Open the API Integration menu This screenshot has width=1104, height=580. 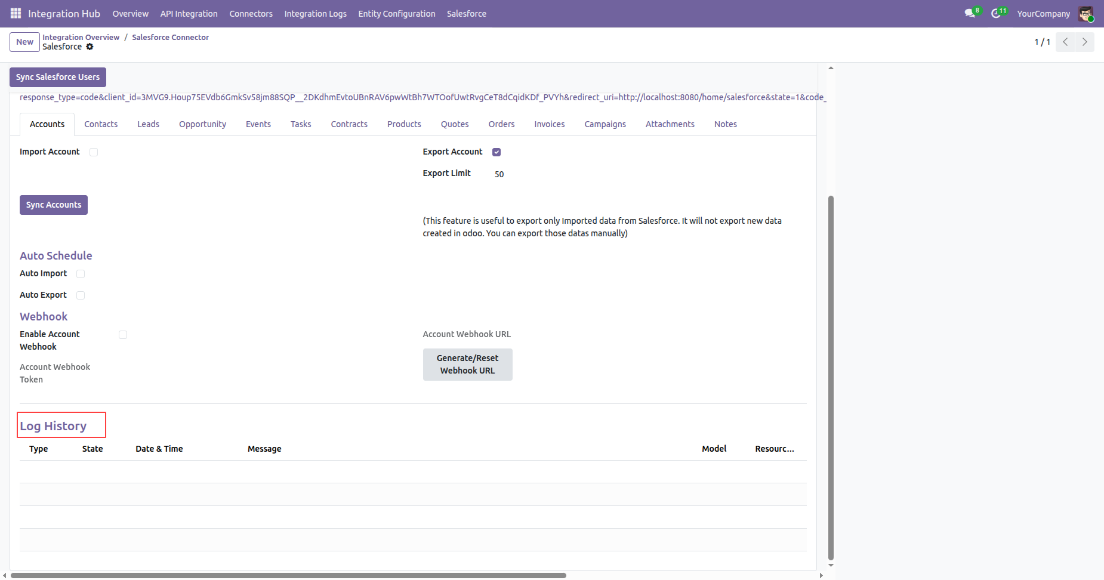coord(189,14)
